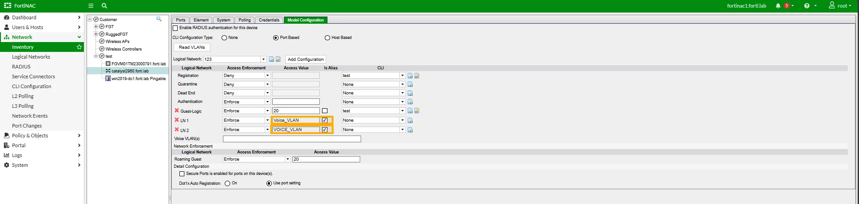Add CLI configuration for Guest-Logic row
859x204 pixels.
click(410, 110)
